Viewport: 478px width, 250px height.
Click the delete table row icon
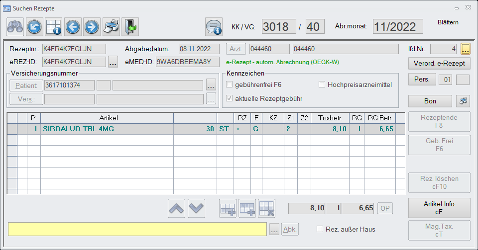267,209
